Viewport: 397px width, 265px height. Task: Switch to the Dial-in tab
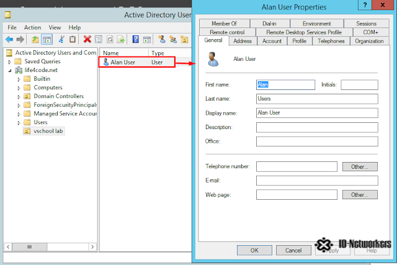pyautogui.click(x=269, y=24)
